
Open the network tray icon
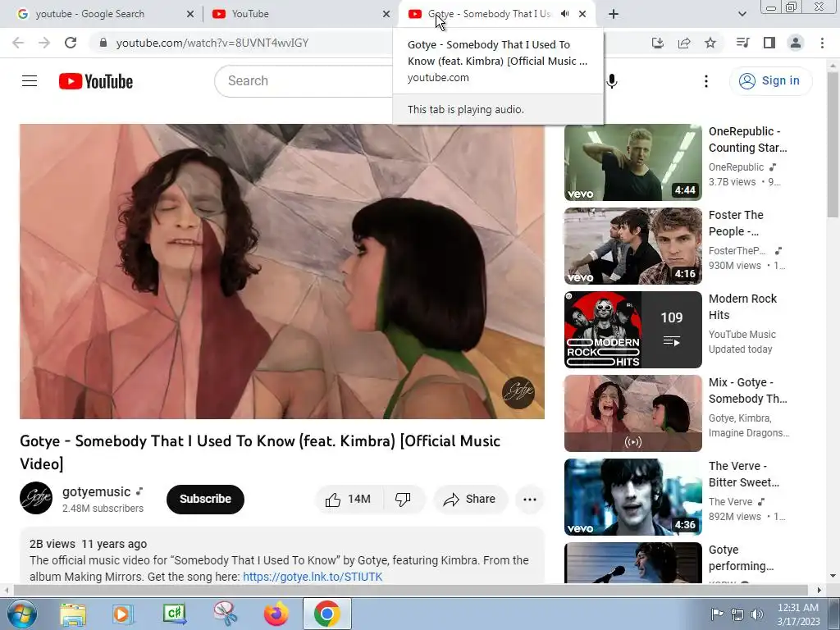(737, 614)
